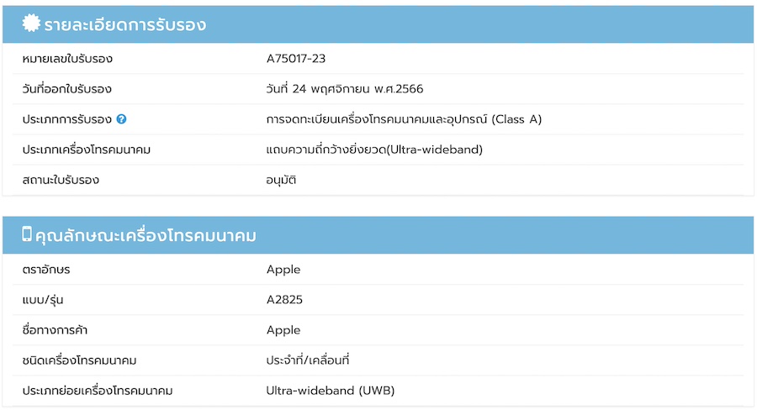Click the certificate badge icon in header
Viewport: 757px width, 415px height.
pos(31,24)
